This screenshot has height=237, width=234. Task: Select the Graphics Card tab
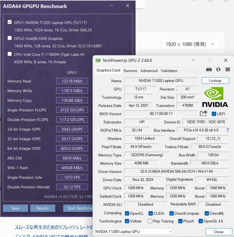108,70
